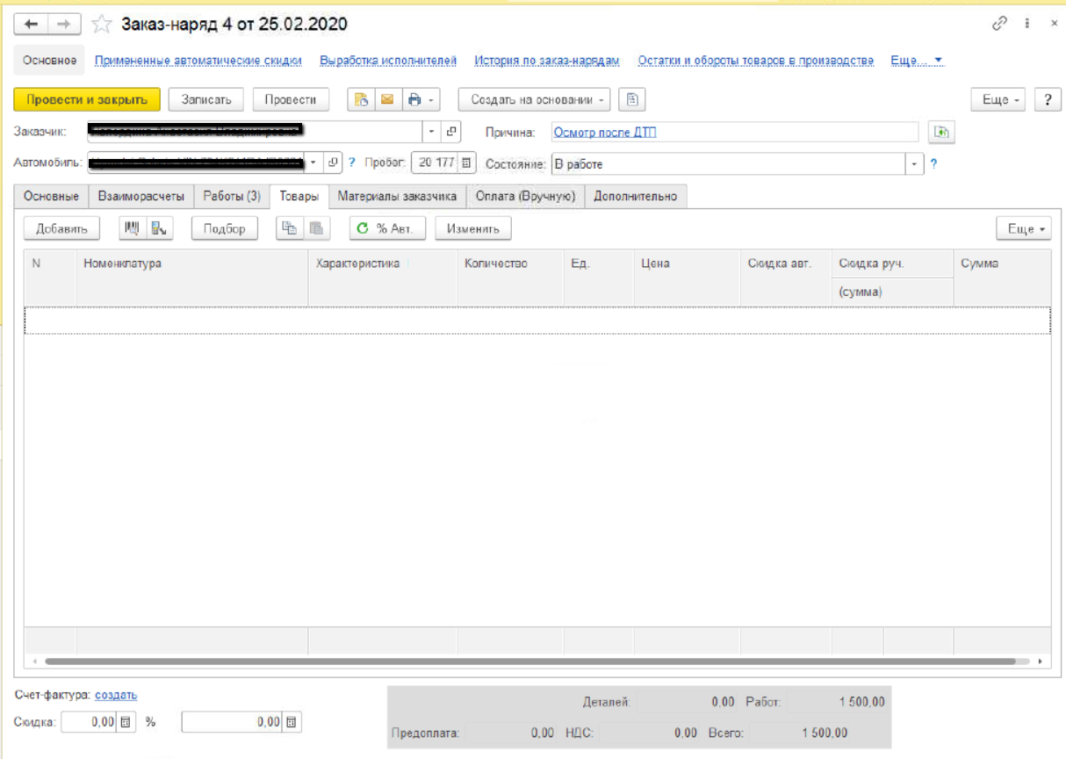Viewport: 1066px width, 759px height.
Task: Open История по заказ-нарядам link
Action: (x=547, y=61)
